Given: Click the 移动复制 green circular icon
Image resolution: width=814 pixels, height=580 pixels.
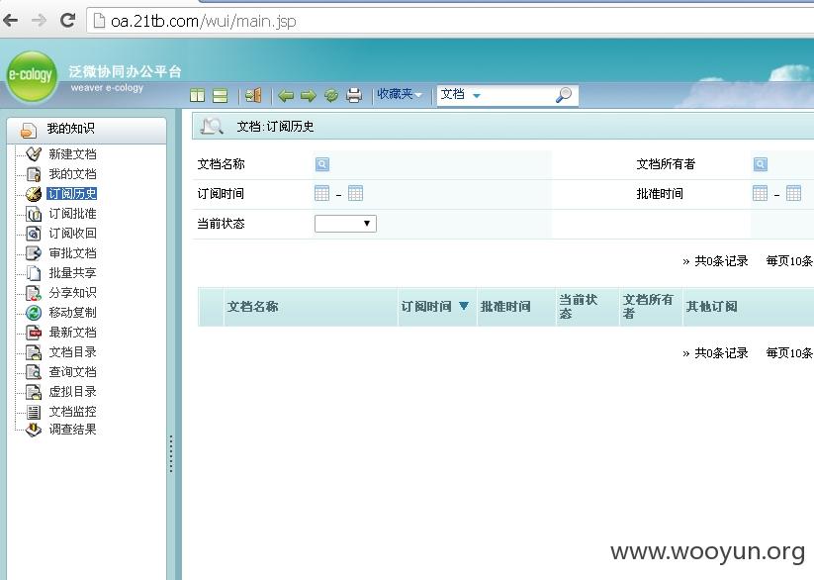Looking at the screenshot, I should 34,313.
